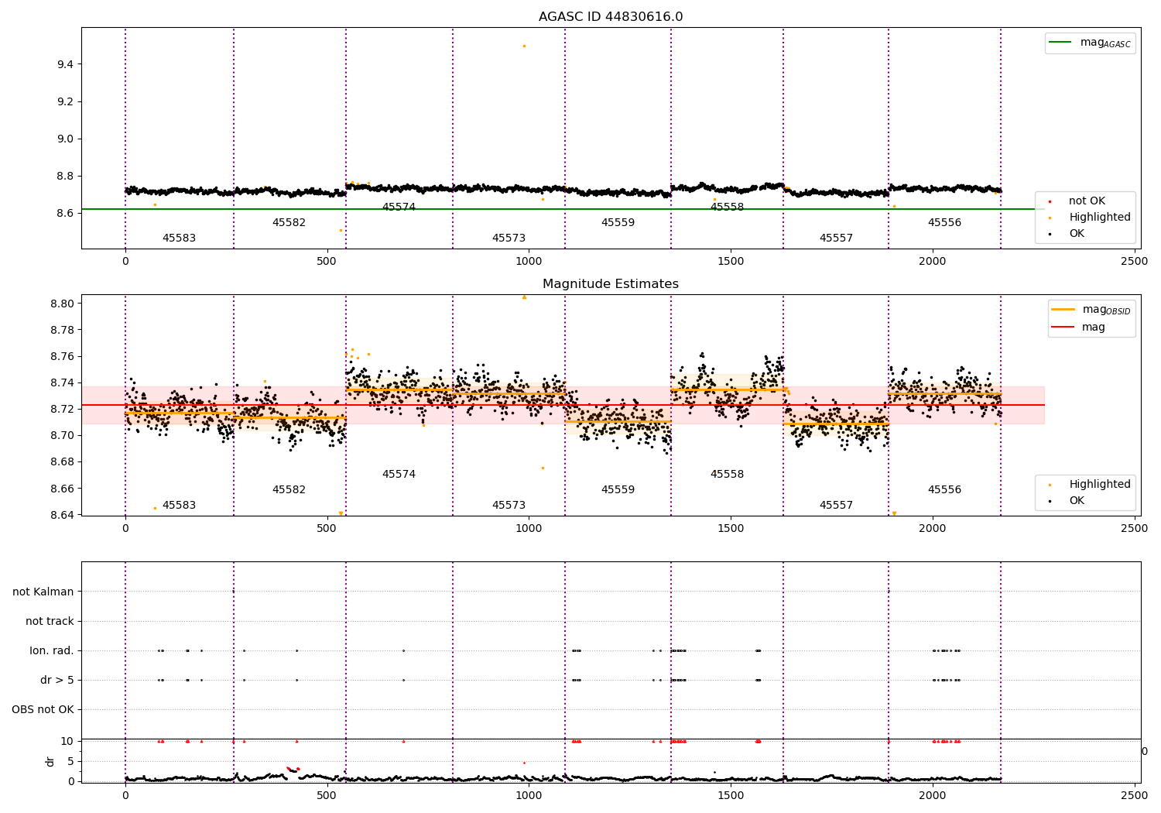Click the 9.4 y-axis tick label
Viewport: 1161px width, 813px height.
point(65,64)
